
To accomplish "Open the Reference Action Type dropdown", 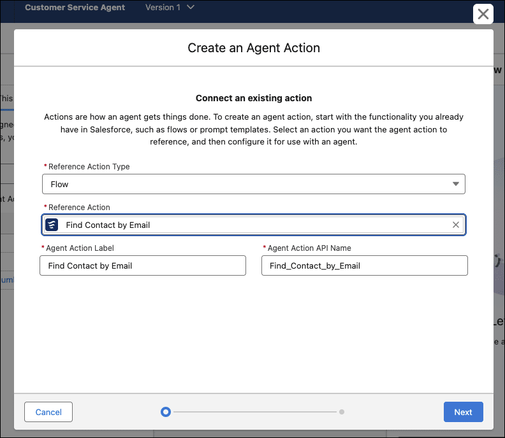I will (x=253, y=184).
